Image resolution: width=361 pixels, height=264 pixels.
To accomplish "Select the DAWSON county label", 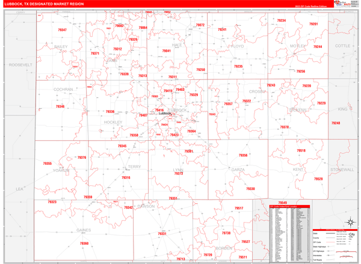I will point(146,206).
